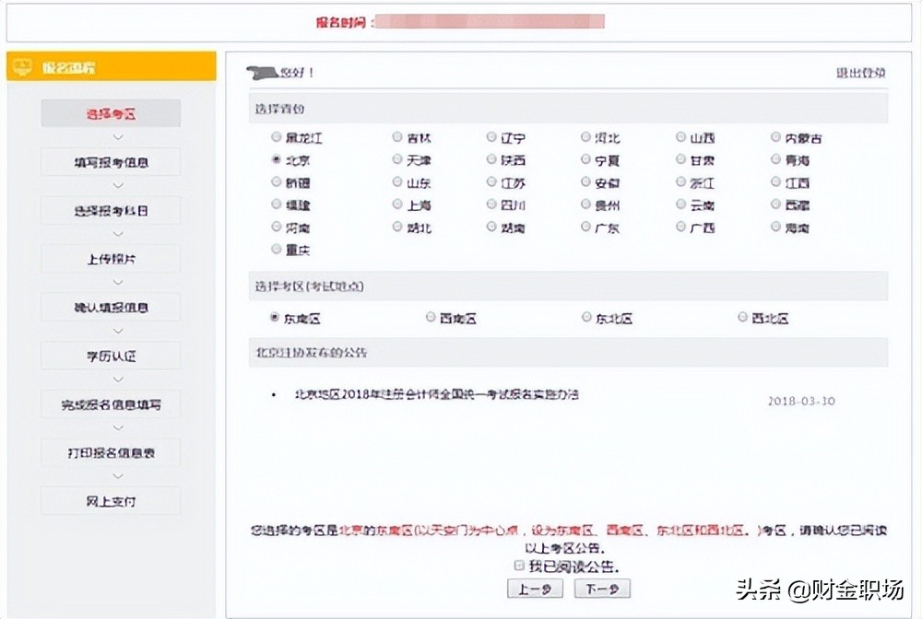Select the 北京 province radio button

click(x=276, y=158)
